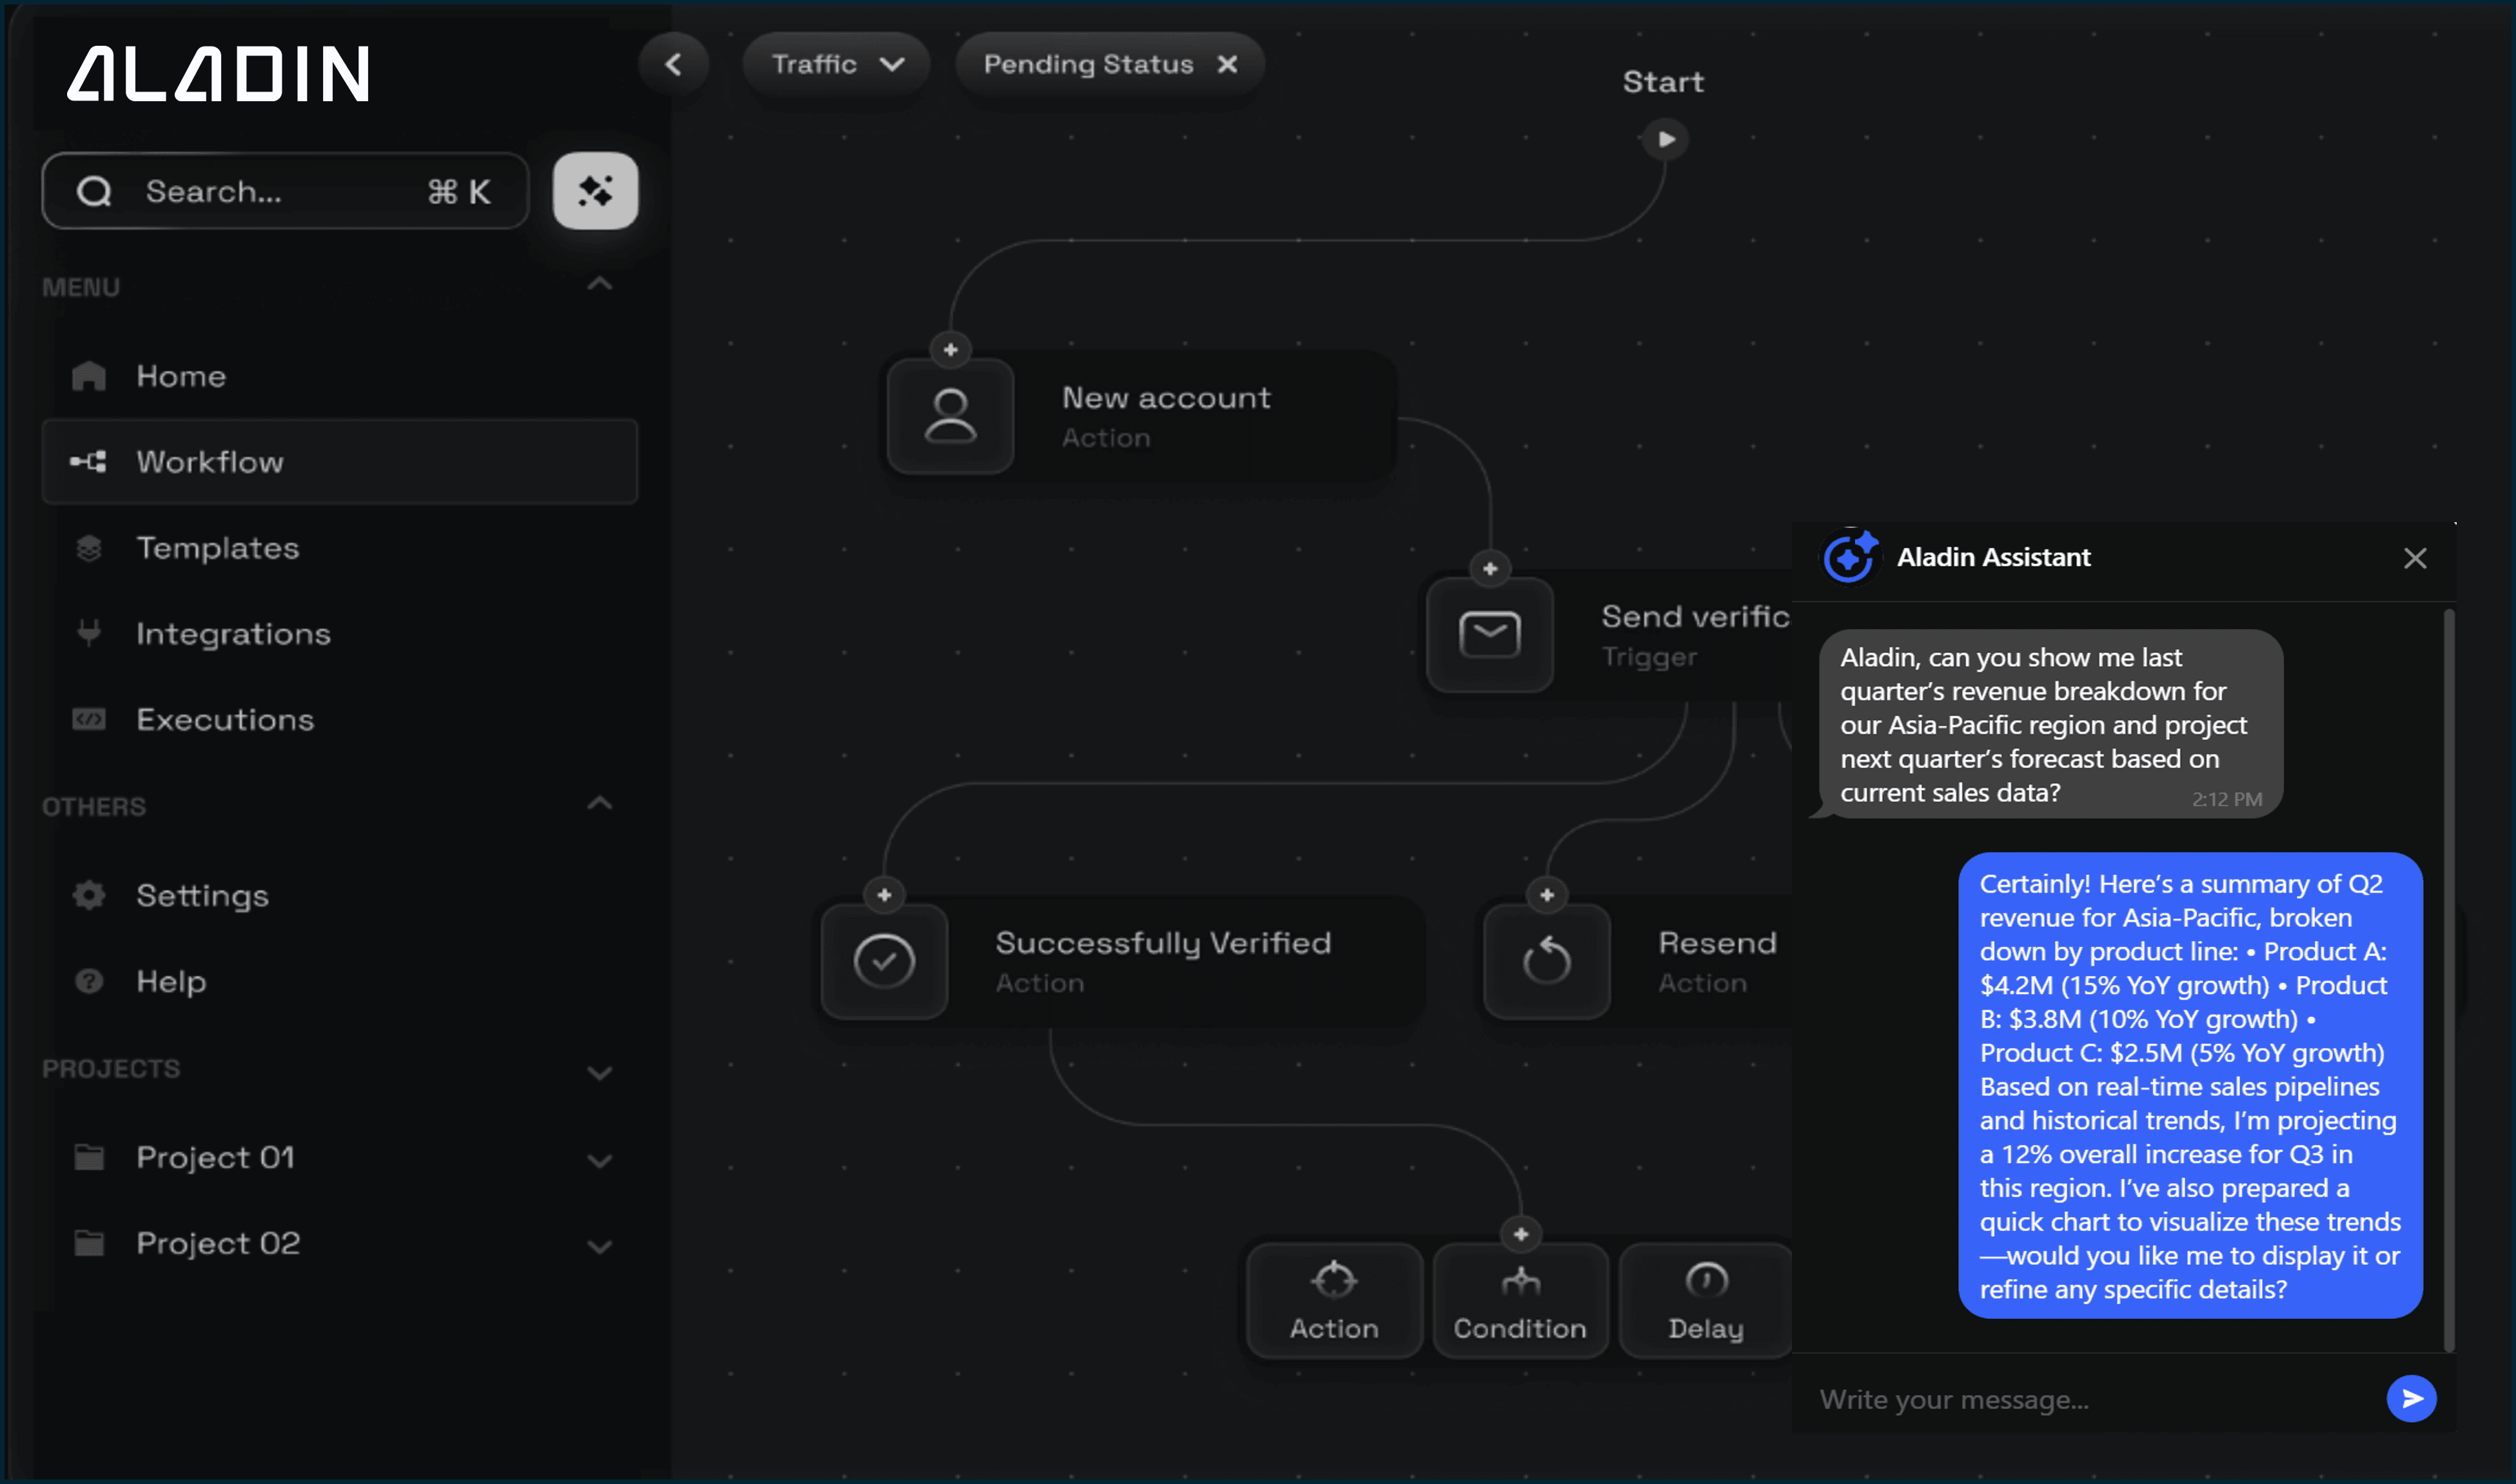Remove the Pending Status filter chip
The height and width of the screenshot is (1484, 2516).
1227,64
